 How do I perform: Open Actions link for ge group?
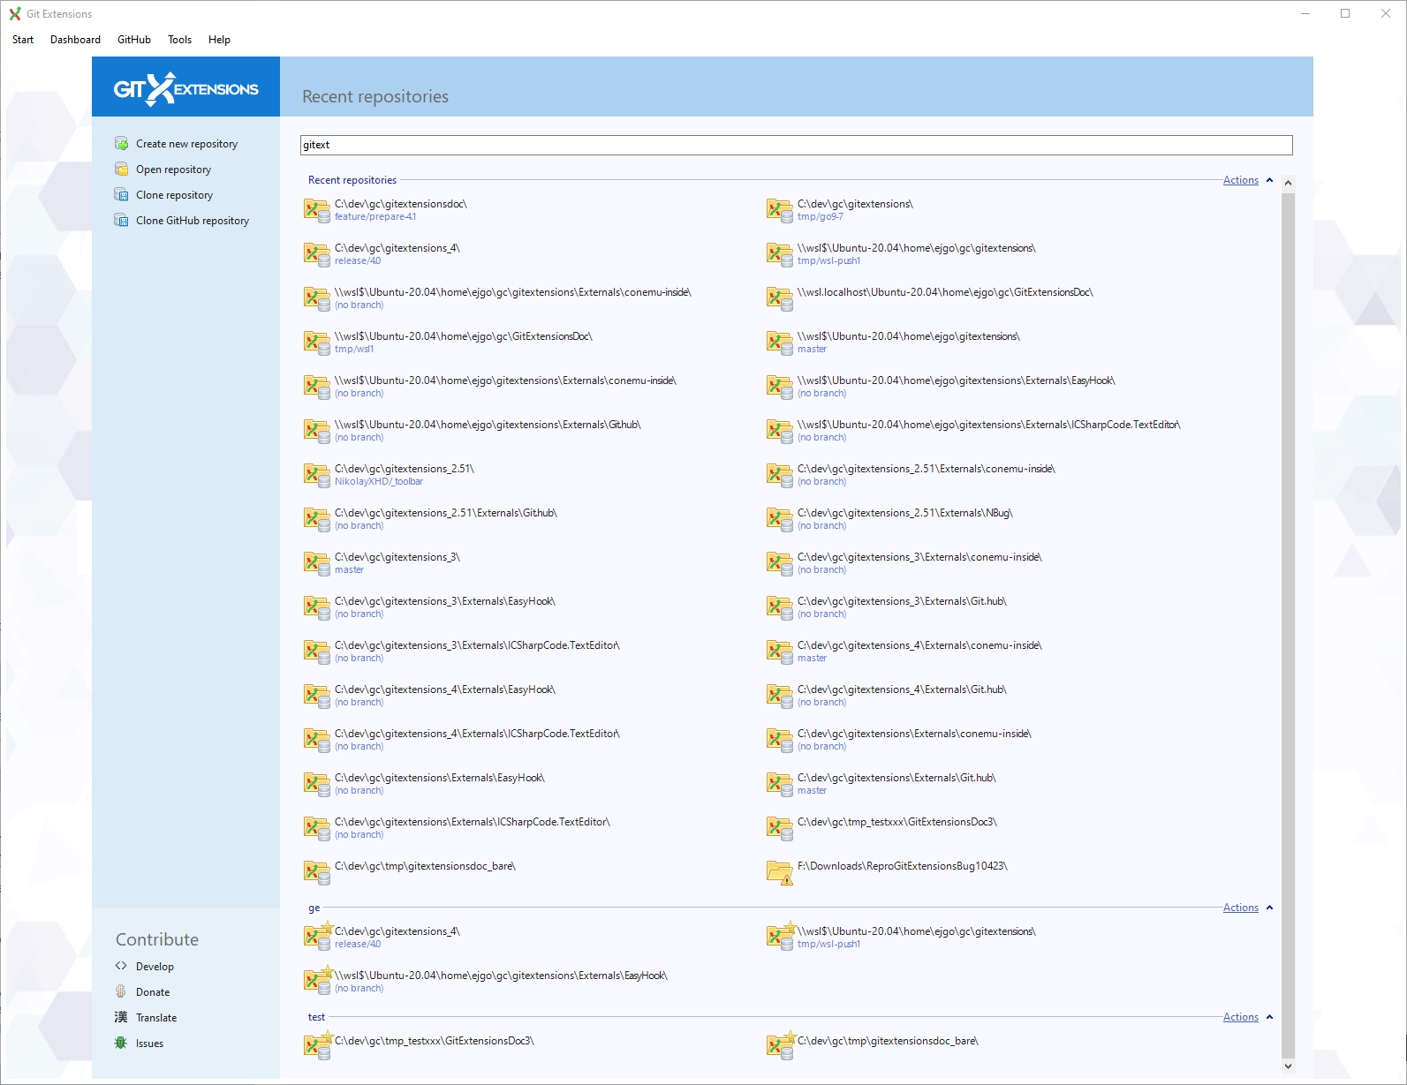tap(1240, 908)
